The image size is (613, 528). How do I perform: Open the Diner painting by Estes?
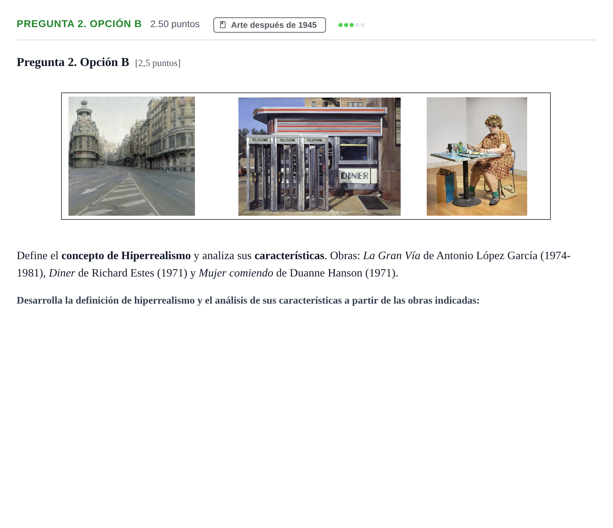click(x=319, y=156)
